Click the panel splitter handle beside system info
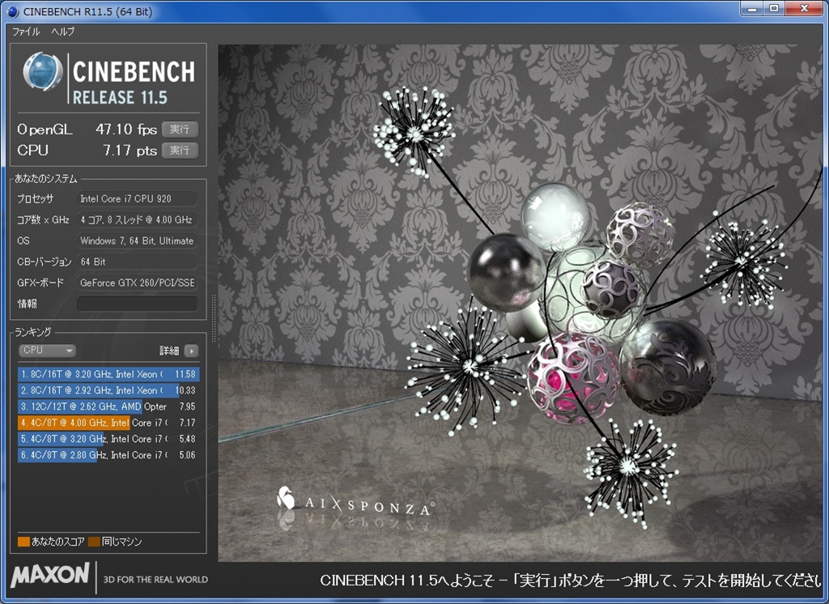Image resolution: width=829 pixels, height=604 pixels. tap(214, 317)
